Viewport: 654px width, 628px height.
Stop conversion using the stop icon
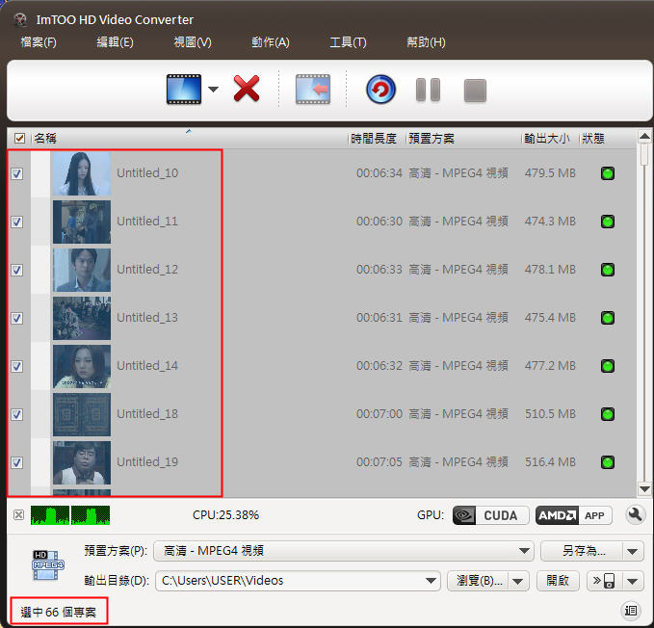[475, 90]
